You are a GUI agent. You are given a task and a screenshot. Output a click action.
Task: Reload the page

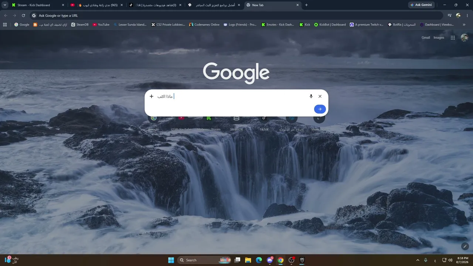tap(23, 16)
